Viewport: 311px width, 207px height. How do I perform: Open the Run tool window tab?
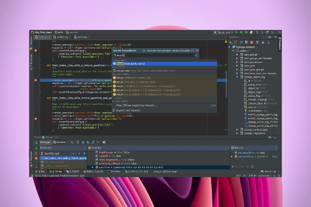40,172
